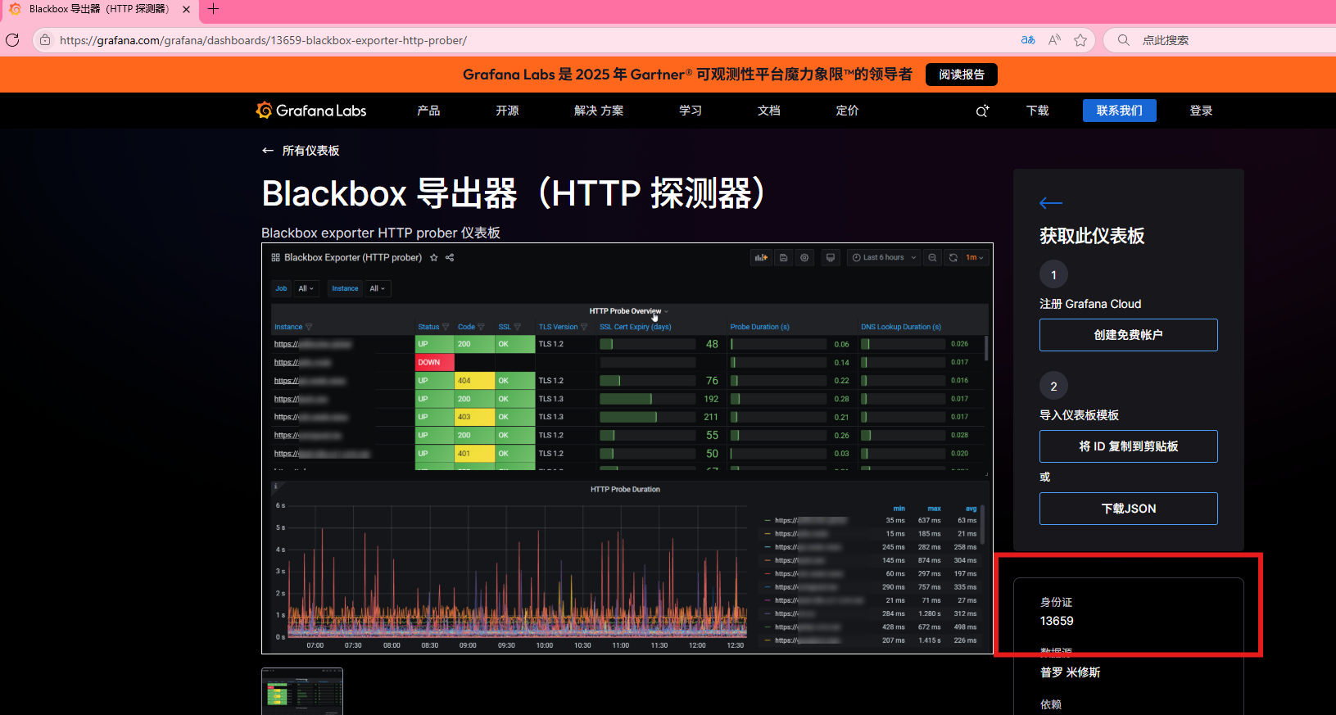Click the site lock icon in address bar
The height and width of the screenshot is (715, 1336).
pyautogui.click(x=45, y=40)
